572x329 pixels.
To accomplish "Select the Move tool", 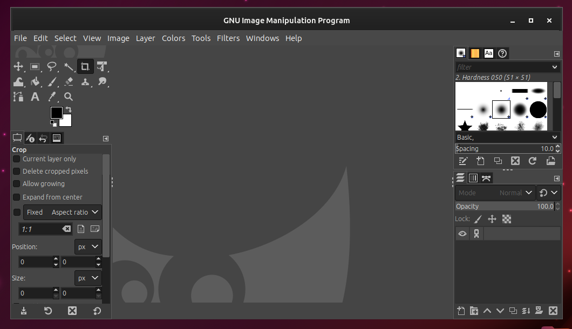I will point(19,66).
